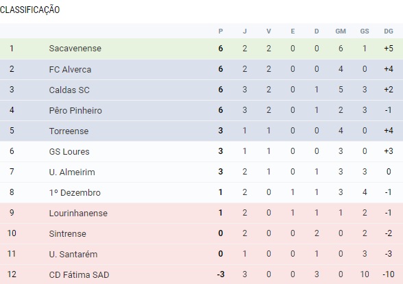403x284 pixels.
Task: Select U. Santarém team name
Action: click(73, 254)
